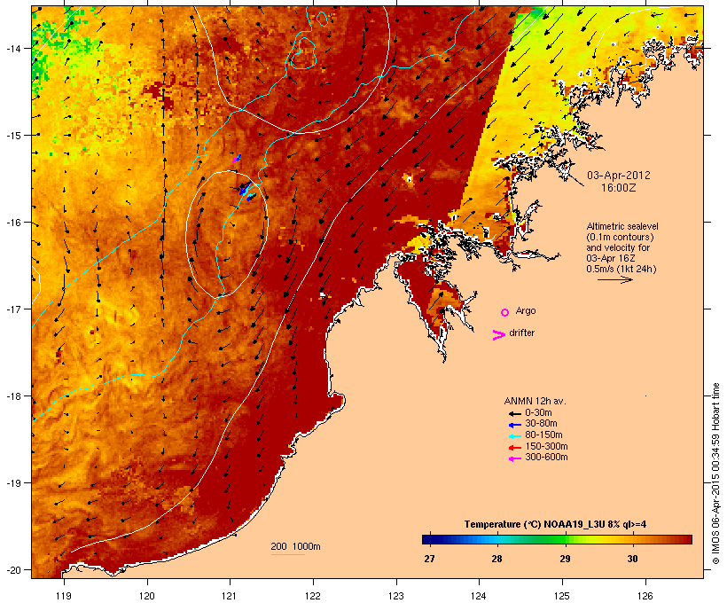Click the magenta 300-600m legend arrow
727x603 pixels.
(515, 458)
